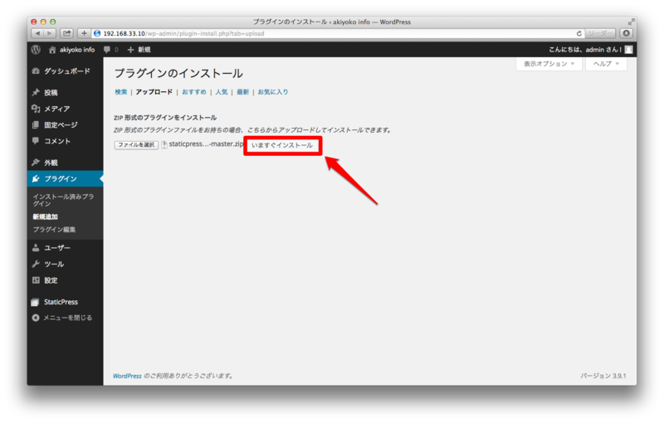Click ファイルを選択 choose file button
Screen dimensions: 664x423
coord(136,144)
